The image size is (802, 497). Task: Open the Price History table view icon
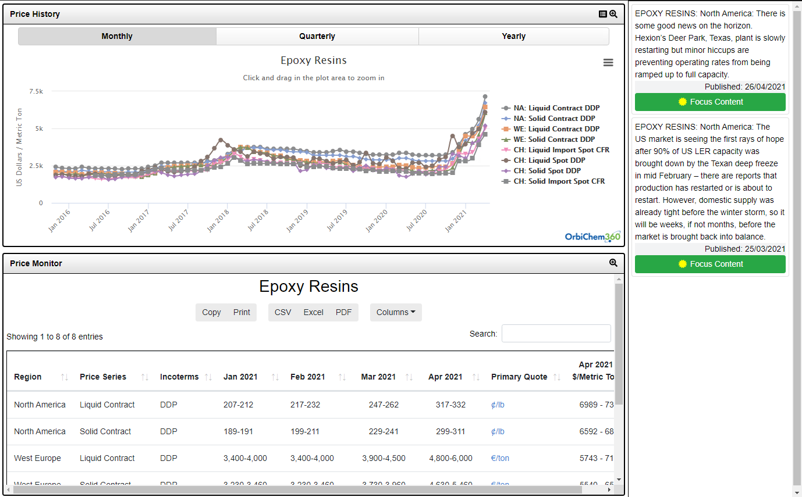[x=603, y=14]
